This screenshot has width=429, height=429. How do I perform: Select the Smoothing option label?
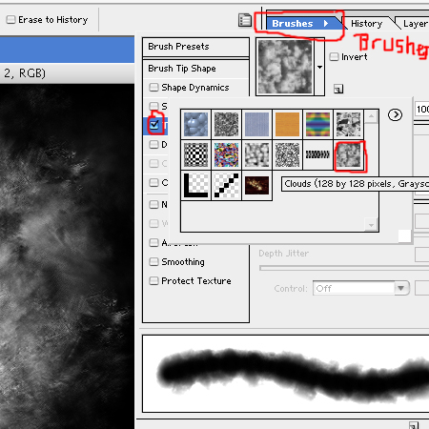coord(183,262)
